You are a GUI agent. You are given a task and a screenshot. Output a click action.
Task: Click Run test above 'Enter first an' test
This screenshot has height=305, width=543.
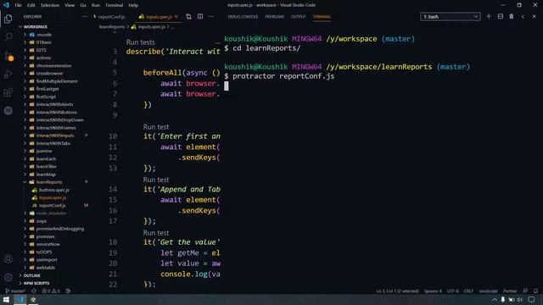pyautogui.click(x=156, y=127)
